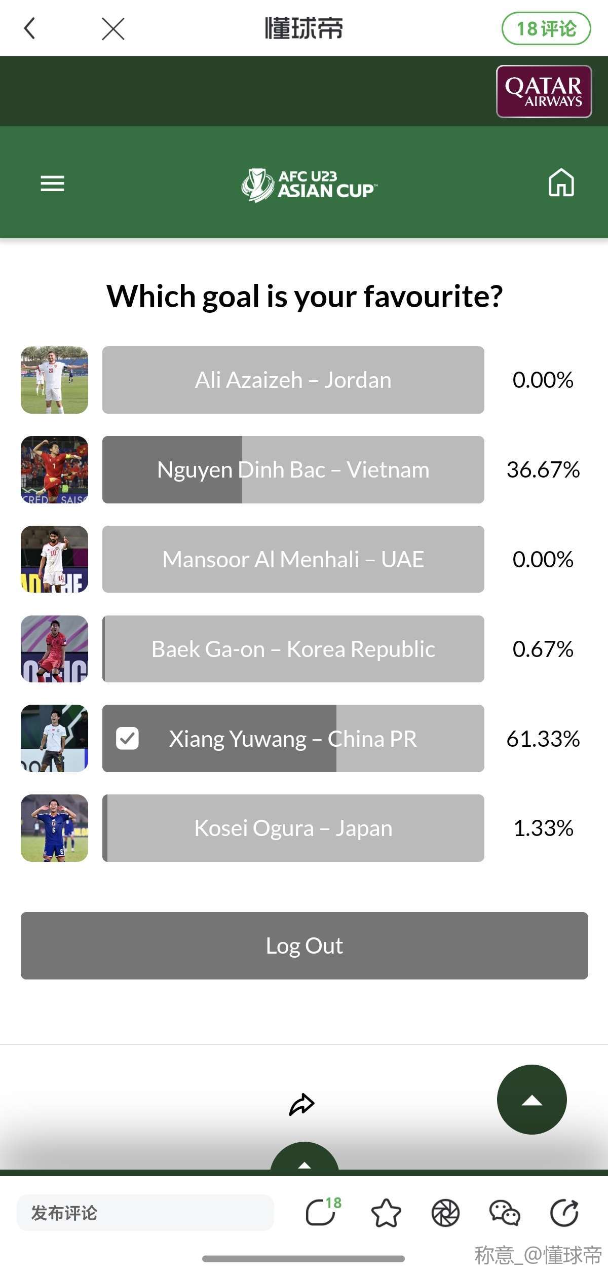Screen dimensions: 608x1272
Task: Open the Qatar Airways sponsor banner
Action: pos(544,92)
